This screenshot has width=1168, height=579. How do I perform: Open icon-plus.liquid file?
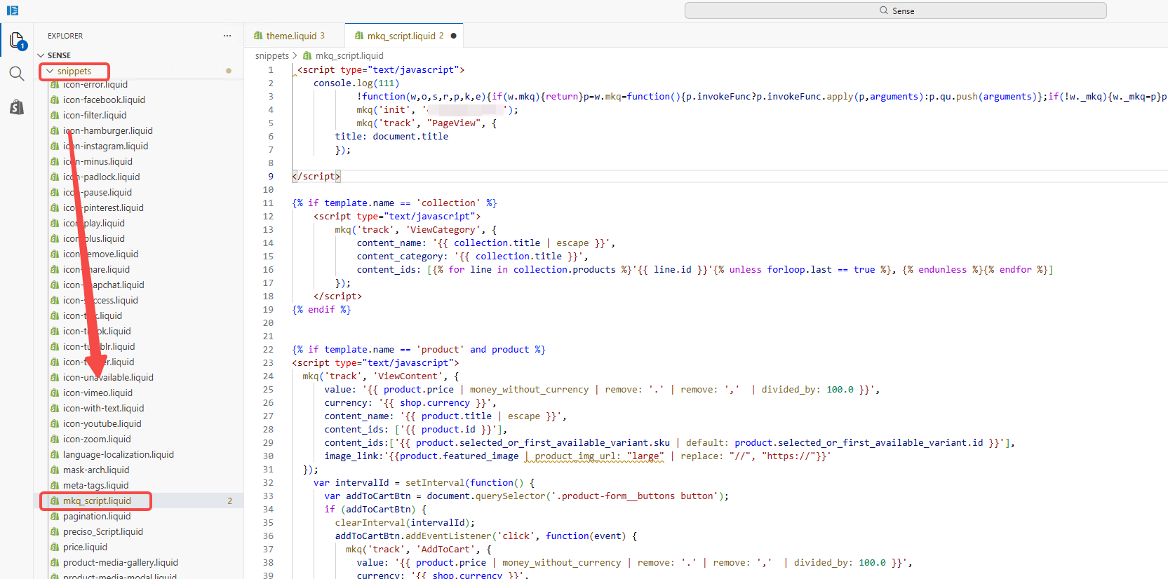click(x=94, y=239)
